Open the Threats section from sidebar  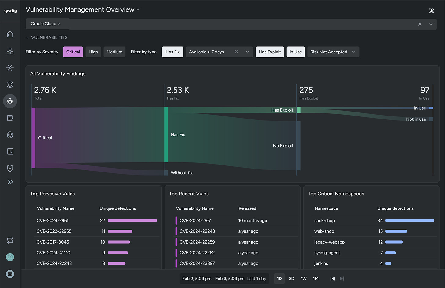pos(10,68)
